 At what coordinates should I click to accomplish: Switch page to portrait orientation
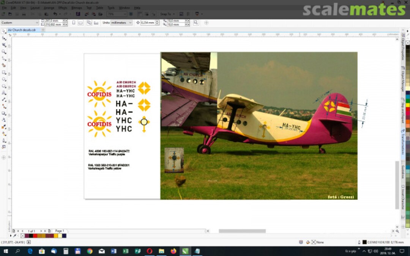tap(74, 23)
